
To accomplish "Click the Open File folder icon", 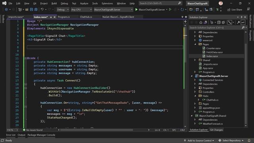I will point(27,10).
